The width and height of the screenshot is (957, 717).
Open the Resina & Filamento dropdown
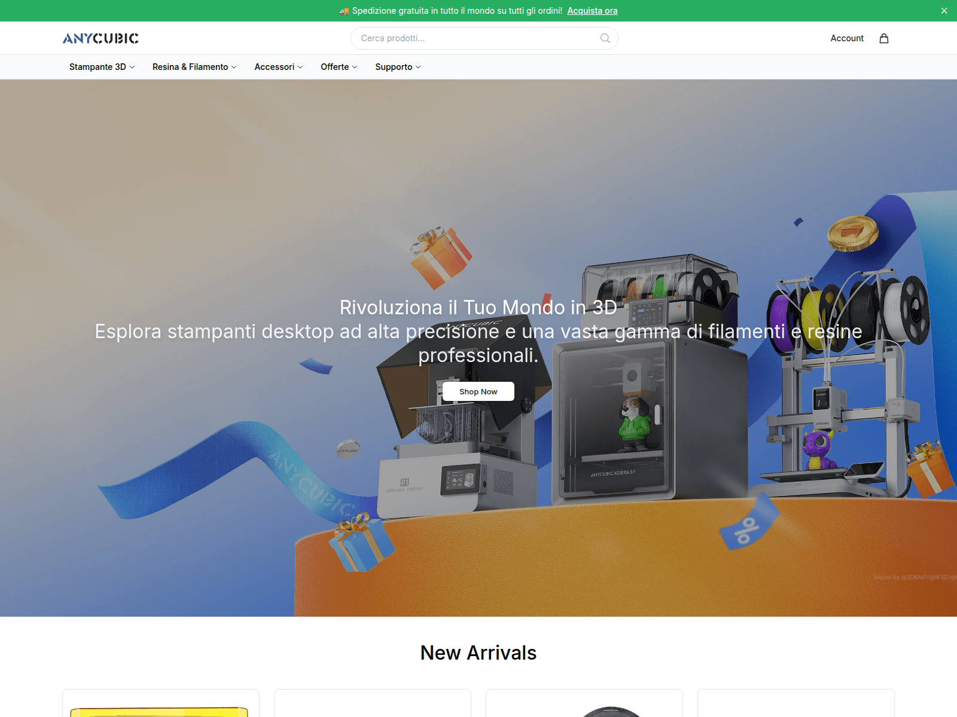[194, 67]
